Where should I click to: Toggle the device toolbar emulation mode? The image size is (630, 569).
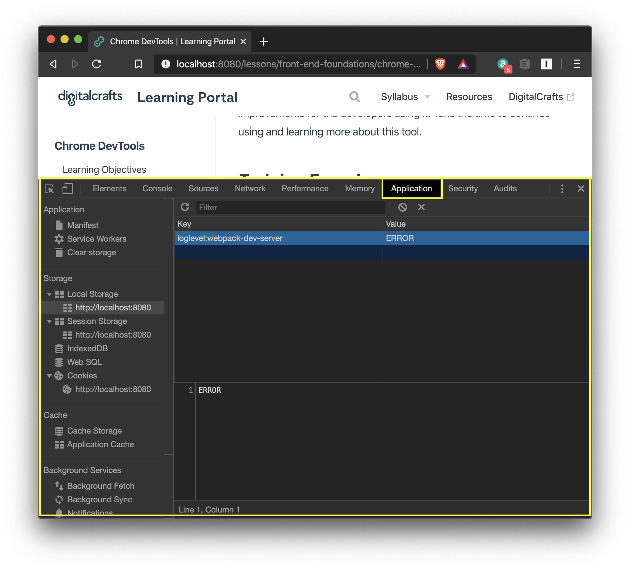[67, 188]
